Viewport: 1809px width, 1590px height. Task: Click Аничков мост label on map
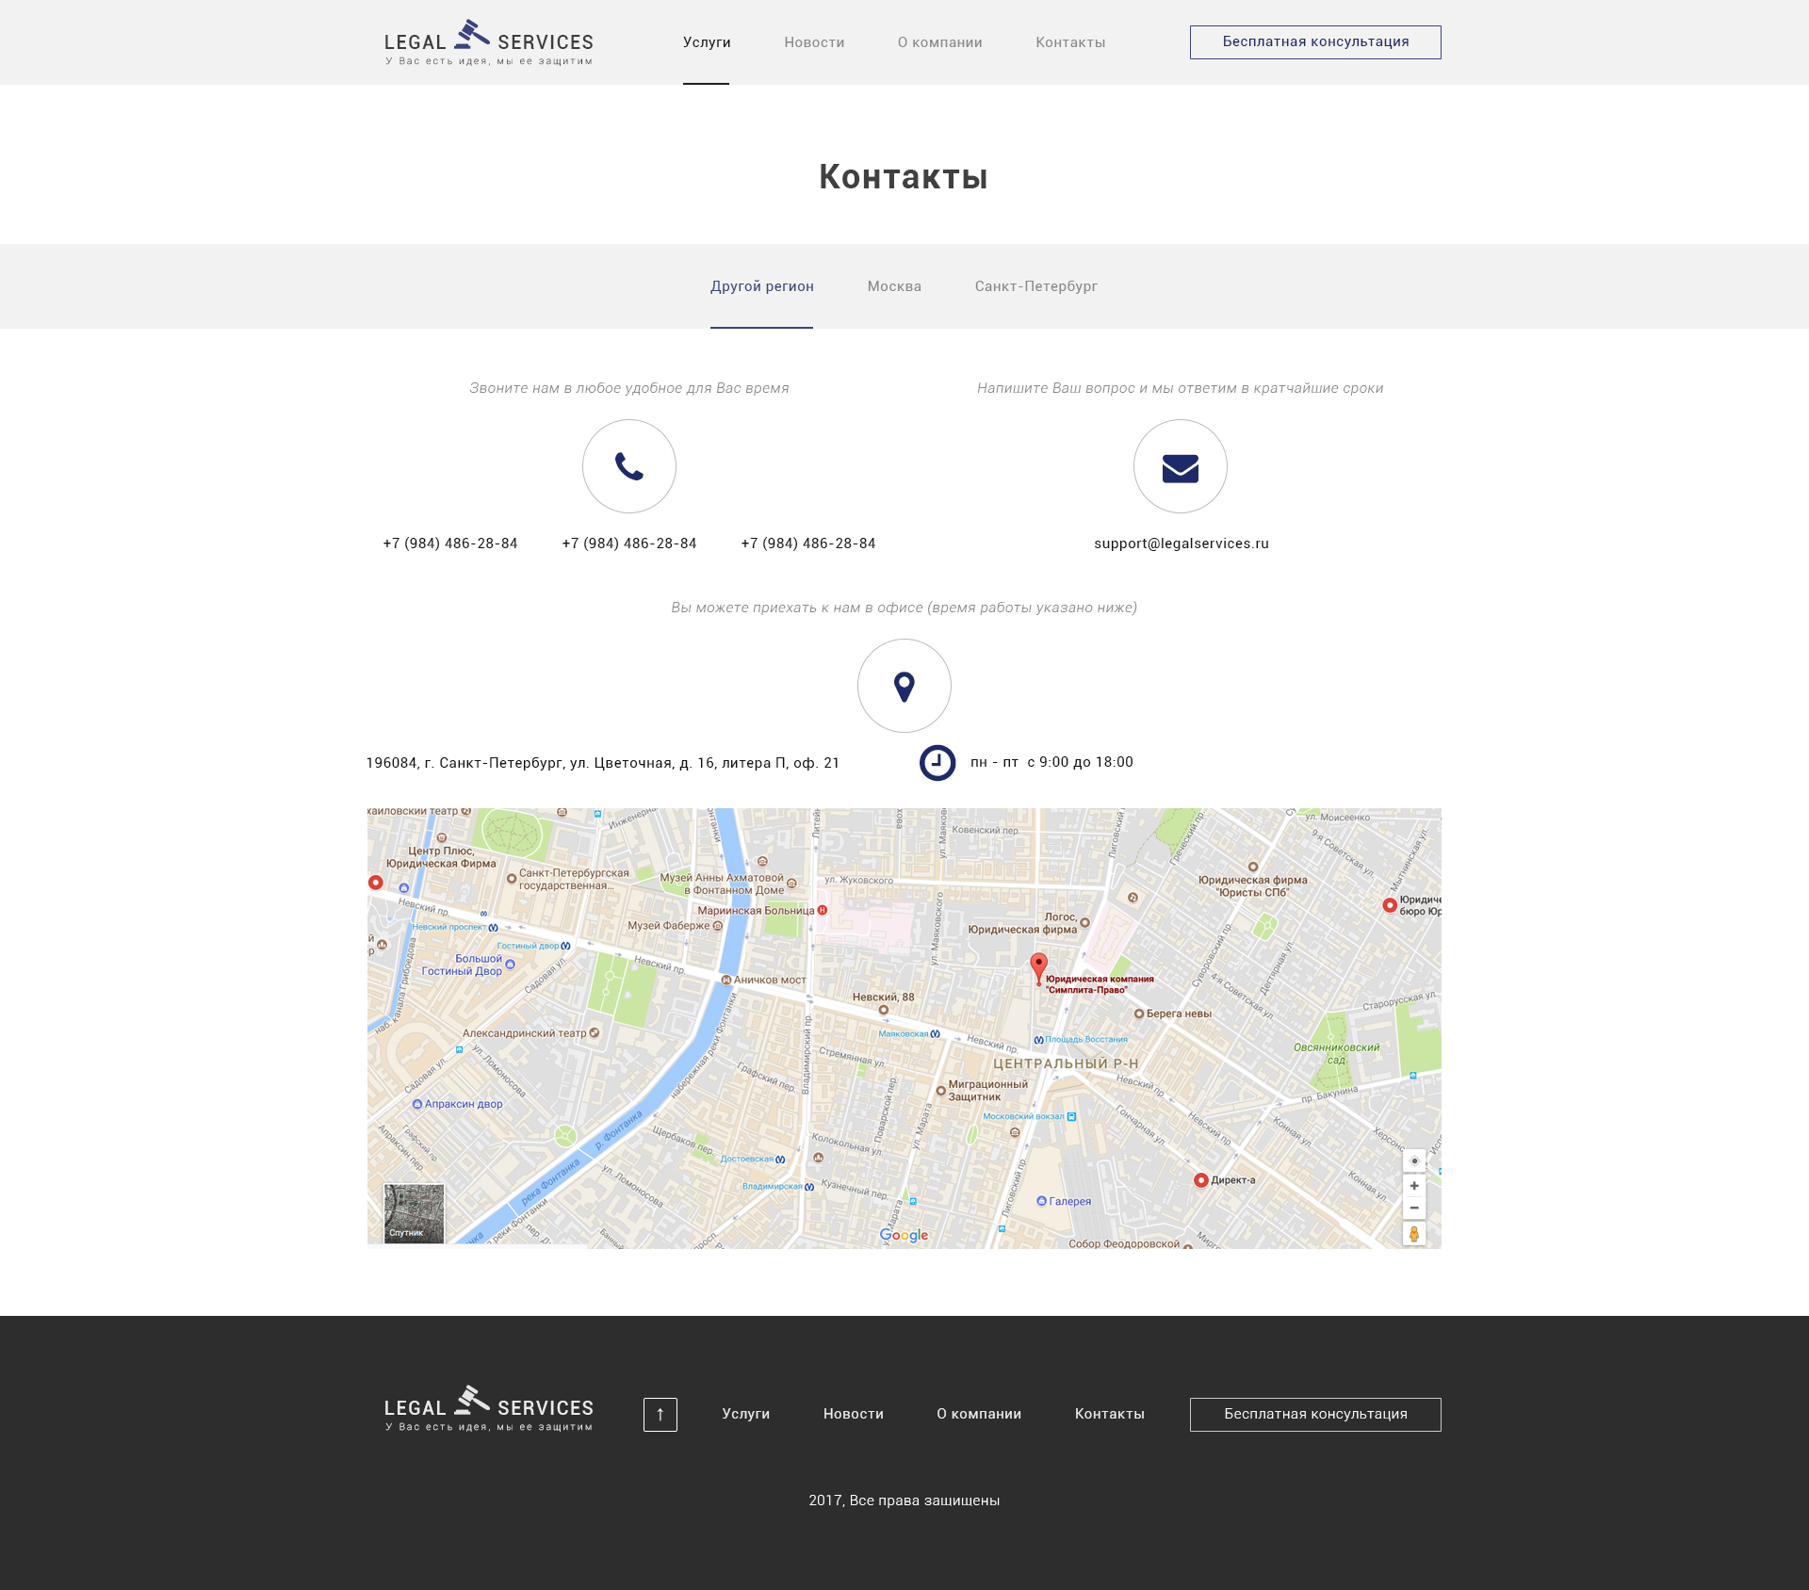(x=770, y=980)
